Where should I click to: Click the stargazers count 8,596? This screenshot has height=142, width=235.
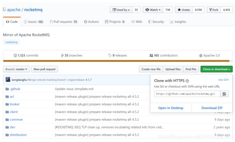coord(198,10)
